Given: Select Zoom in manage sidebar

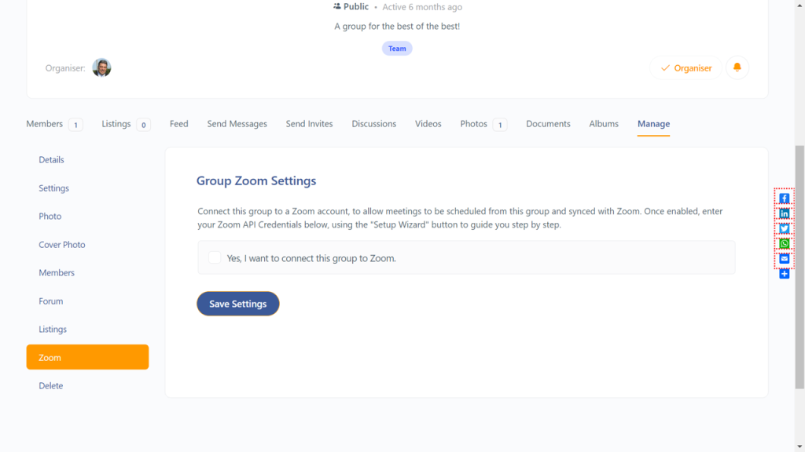Looking at the screenshot, I should tap(88, 357).
